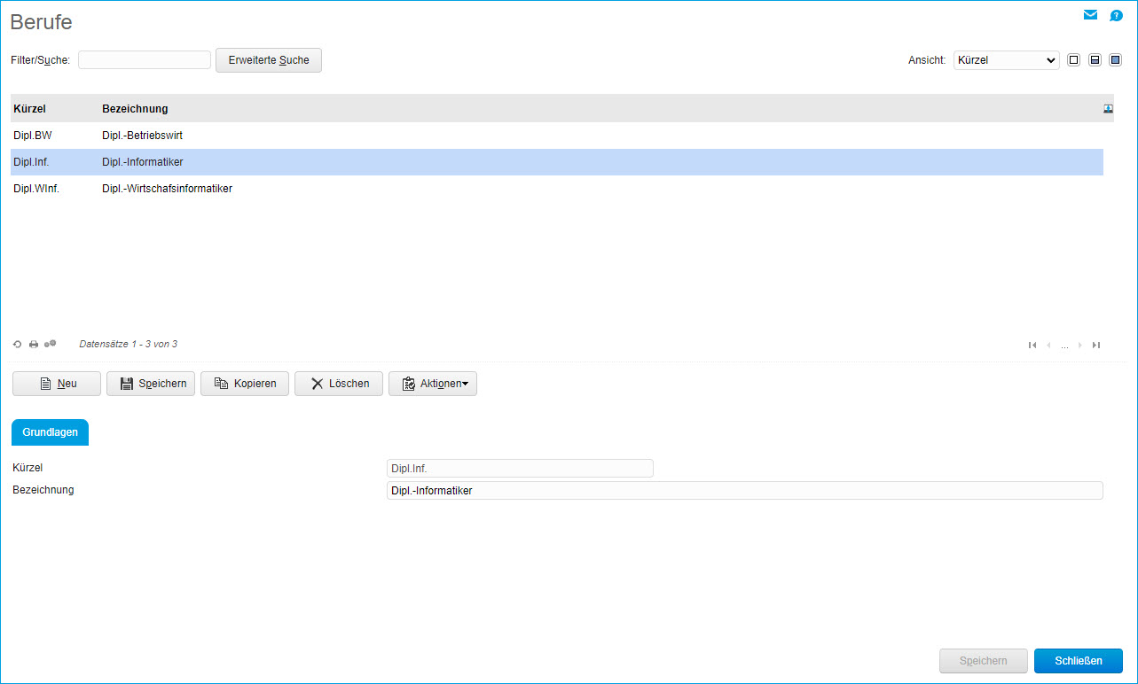Viewport: 1138px width, 684px height.
Task: Click the Erweiterte Suche button
Action: (269, 60)
